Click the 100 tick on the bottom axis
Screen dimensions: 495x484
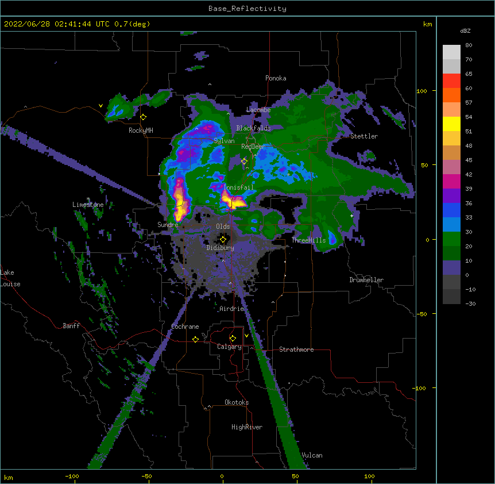tap(369, 476)
